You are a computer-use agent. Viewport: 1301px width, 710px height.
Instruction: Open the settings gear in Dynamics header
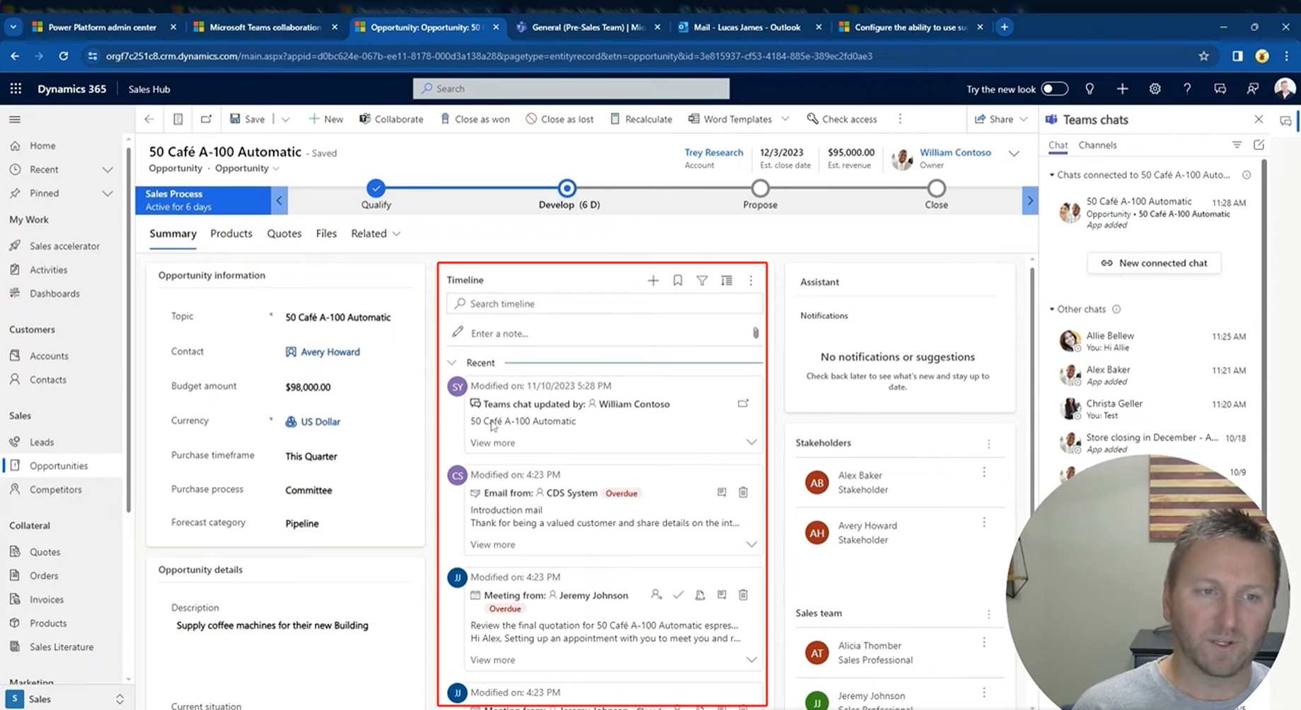(x=1155, y=88)
